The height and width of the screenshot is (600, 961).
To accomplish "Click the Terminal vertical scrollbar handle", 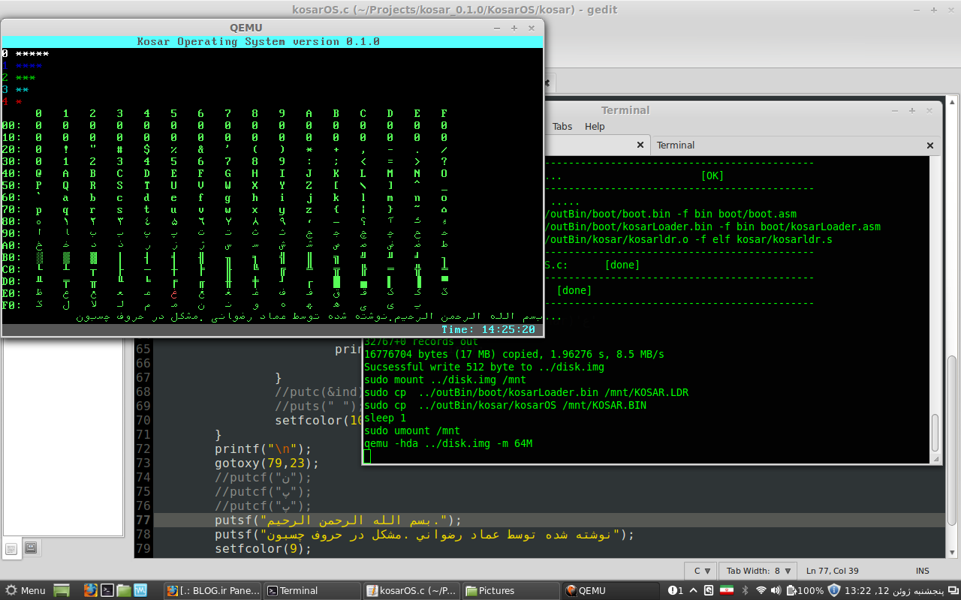I will [x=935, y=432].
